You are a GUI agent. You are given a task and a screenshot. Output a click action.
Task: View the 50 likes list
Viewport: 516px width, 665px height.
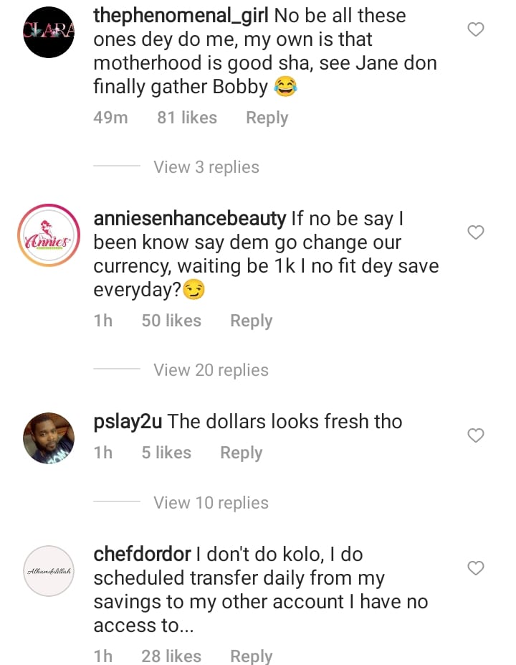click(171, 321)
